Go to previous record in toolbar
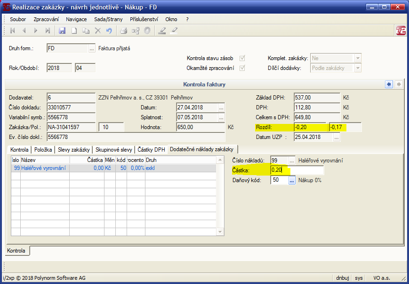Viewport: 409px width, 284px height. coord(24,31)
